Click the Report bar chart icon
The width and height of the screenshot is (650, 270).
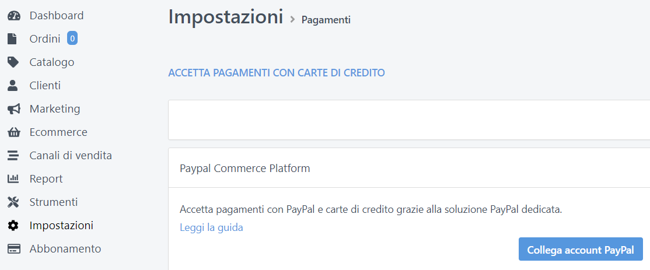[x=13, y=179]
